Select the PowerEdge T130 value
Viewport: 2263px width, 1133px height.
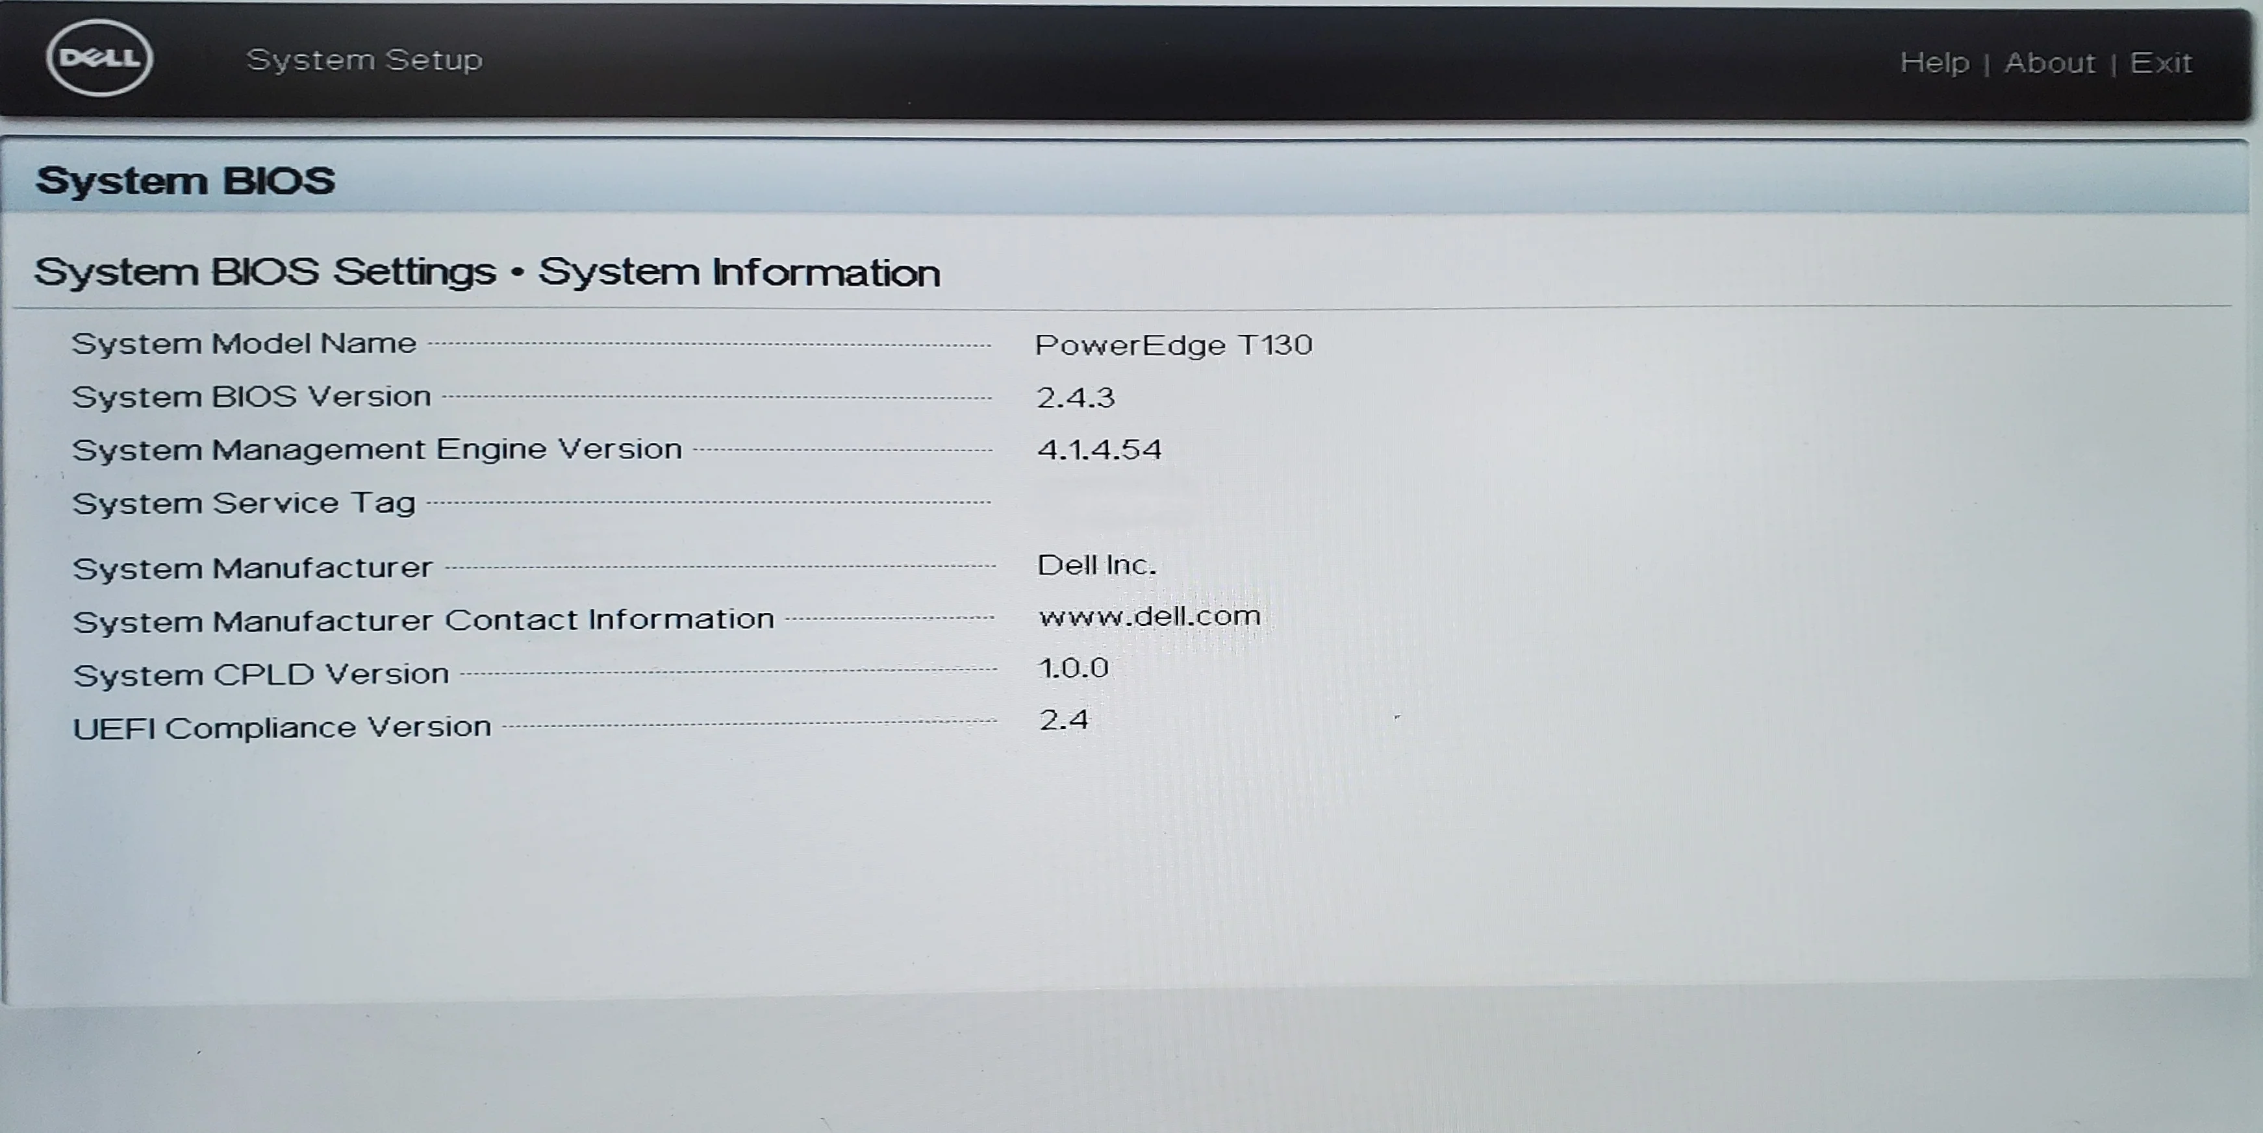(x=1174, y=344)
